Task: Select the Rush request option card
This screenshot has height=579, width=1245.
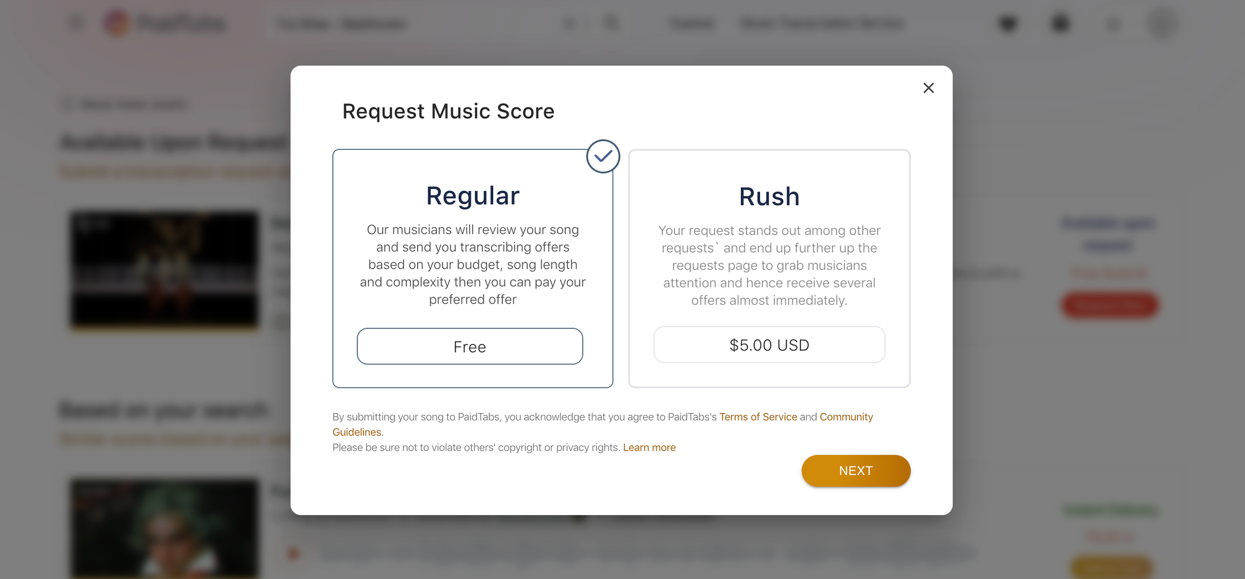Action: [x=769, y=268]
